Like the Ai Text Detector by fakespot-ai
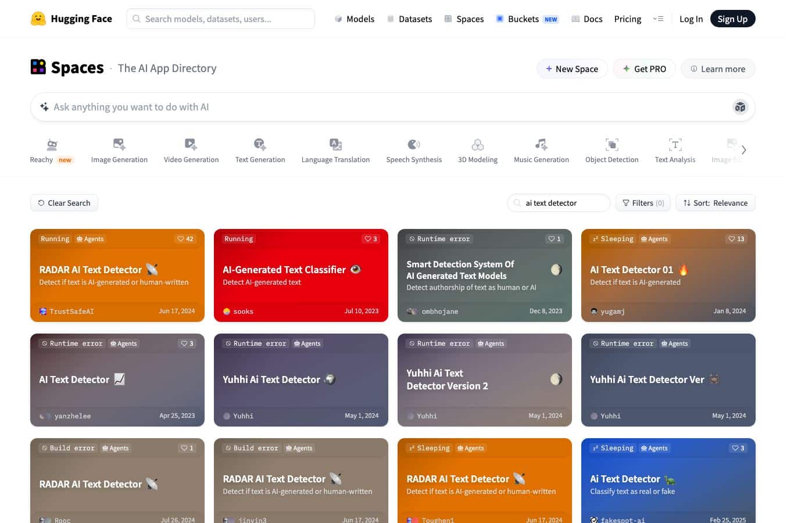794x523 pixels. click(738, 448)
